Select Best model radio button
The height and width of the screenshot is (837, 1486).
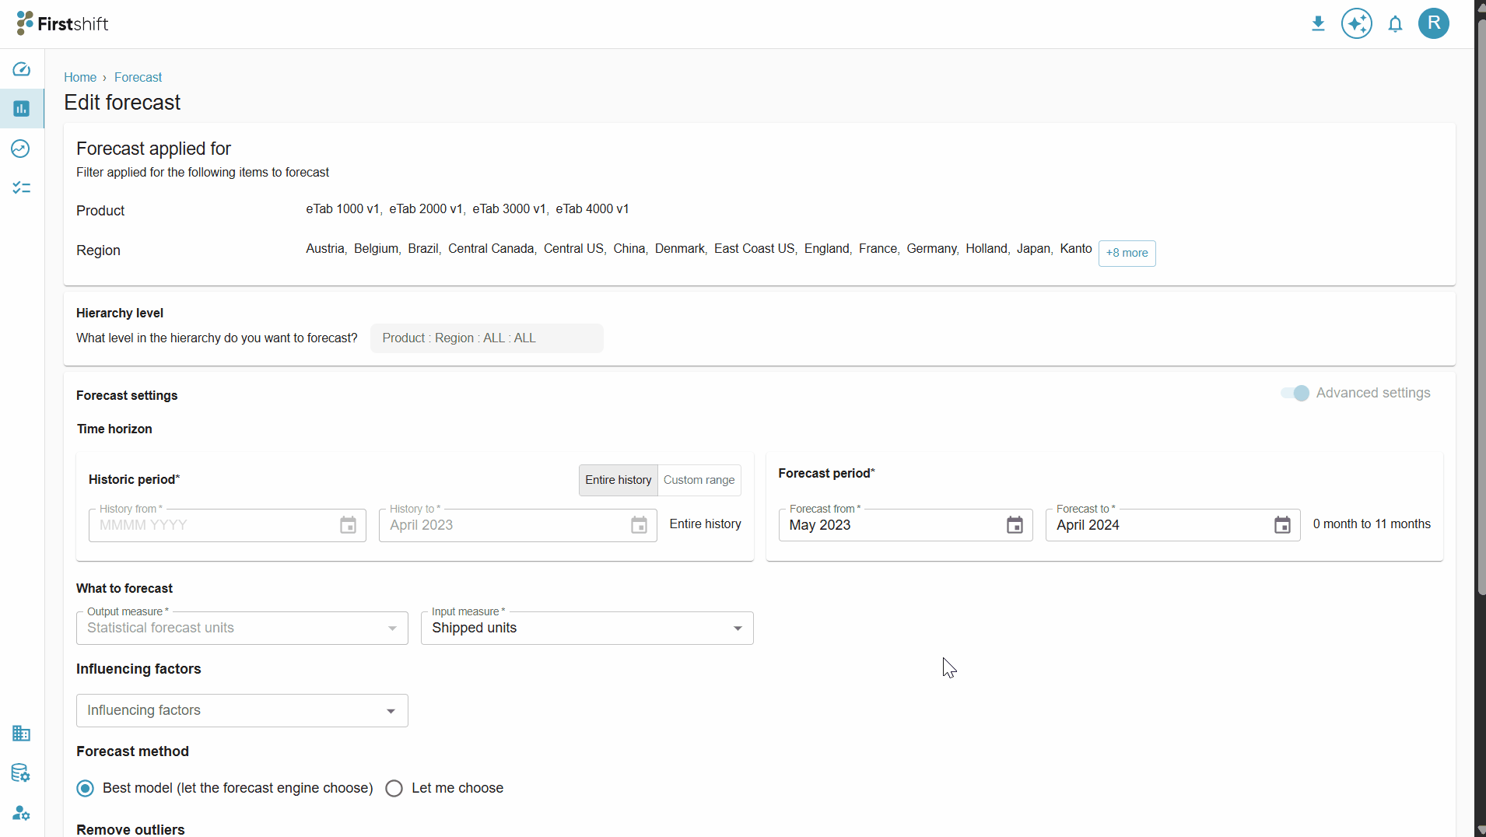[x=86, y=789]
